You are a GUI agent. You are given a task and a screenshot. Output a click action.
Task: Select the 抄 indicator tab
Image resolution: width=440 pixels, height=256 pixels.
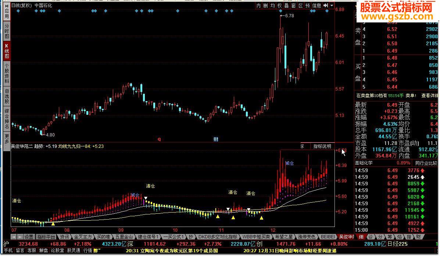coord(191,237)
